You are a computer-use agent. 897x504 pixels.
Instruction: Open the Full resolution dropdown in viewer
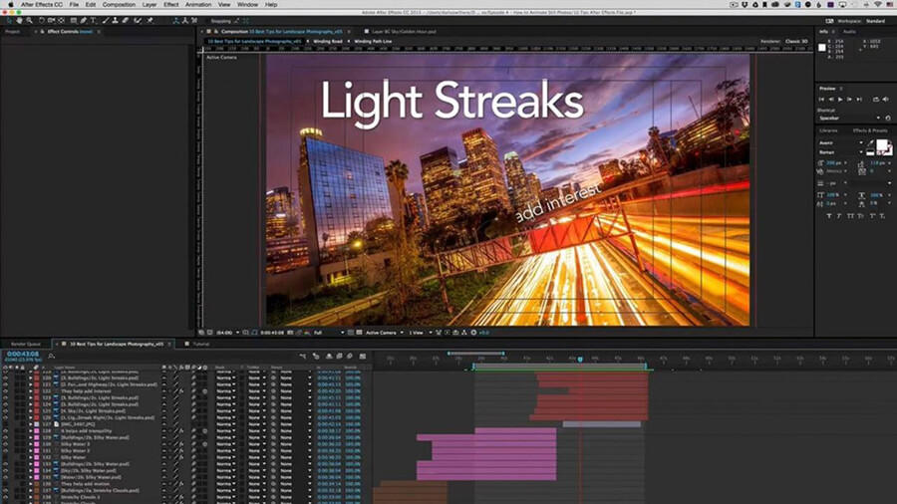(329, 333)
